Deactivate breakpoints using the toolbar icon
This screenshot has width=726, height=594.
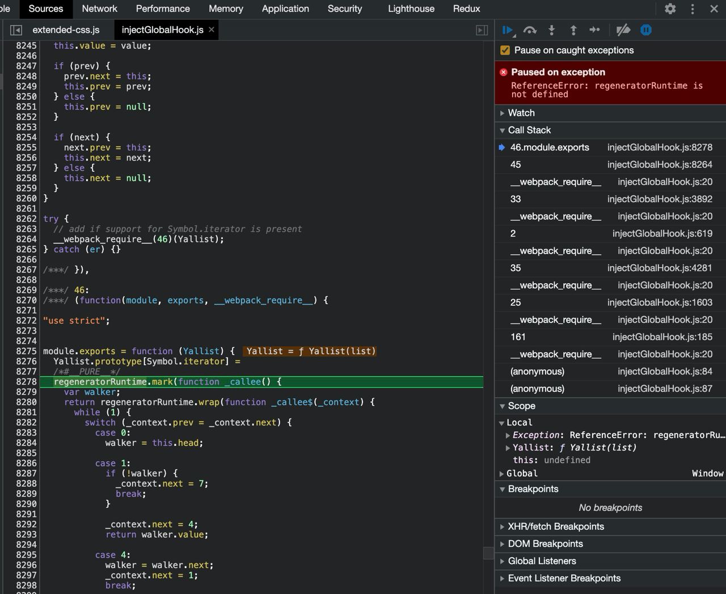[x=623, y=30]
